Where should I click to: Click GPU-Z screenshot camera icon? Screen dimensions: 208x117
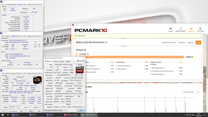(78, 61)
